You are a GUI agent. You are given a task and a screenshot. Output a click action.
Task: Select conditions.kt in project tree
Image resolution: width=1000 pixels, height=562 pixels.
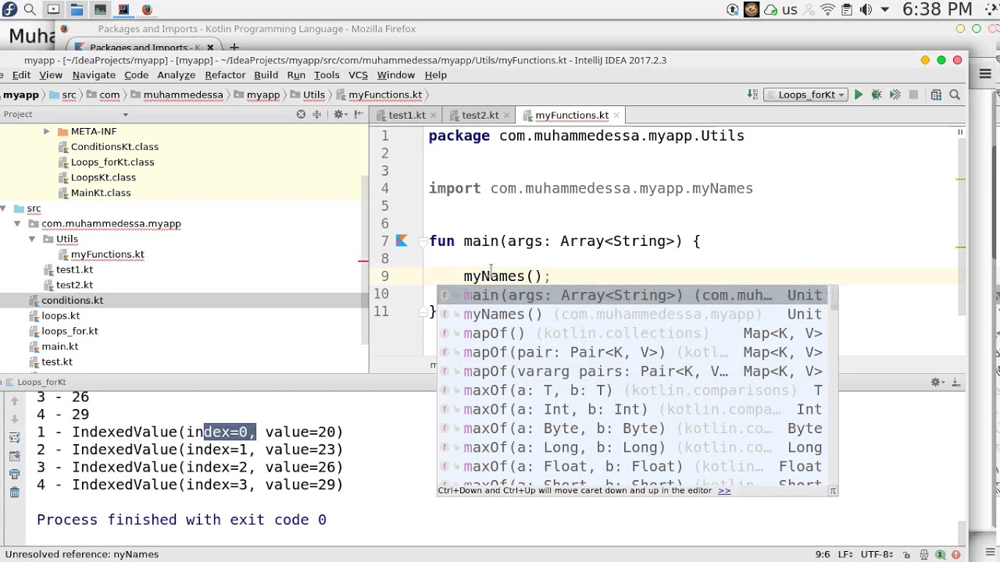pyautogui.click(x=72, y=301)
